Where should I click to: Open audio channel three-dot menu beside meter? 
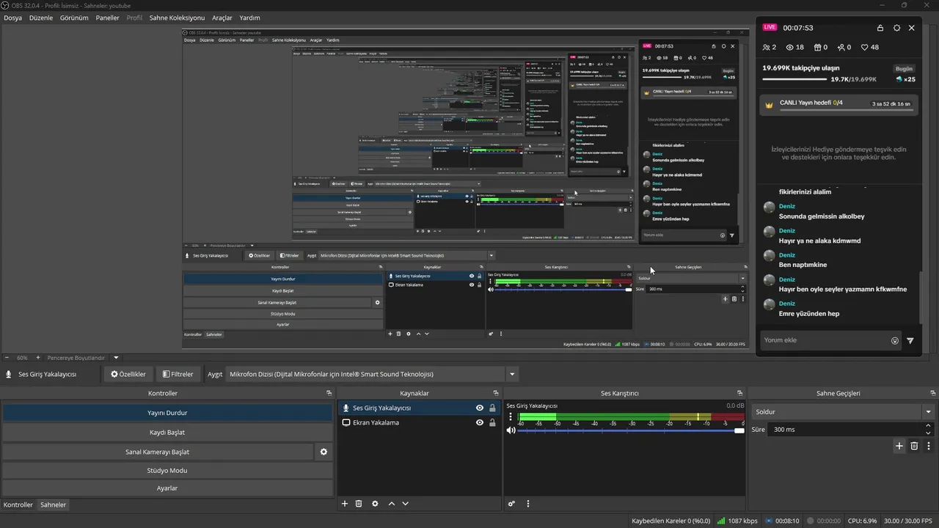511,418
